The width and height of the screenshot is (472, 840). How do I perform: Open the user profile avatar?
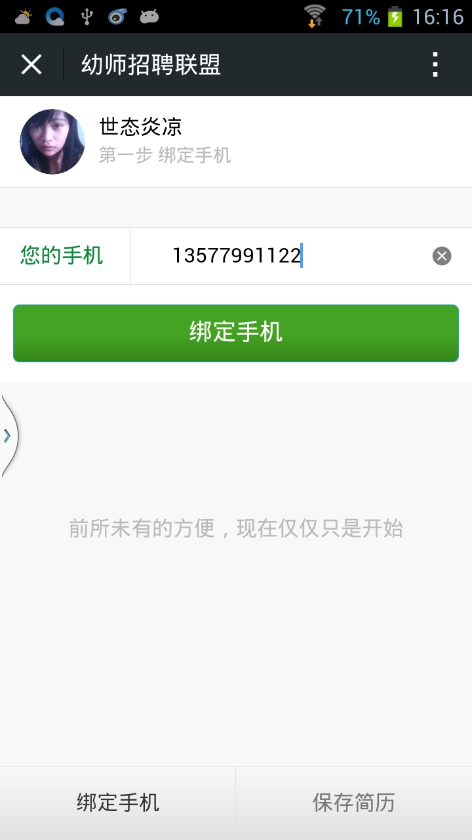52,142
